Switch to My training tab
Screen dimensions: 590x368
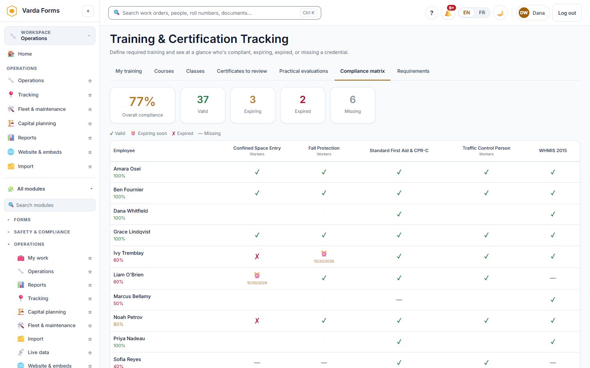(129, 71)
